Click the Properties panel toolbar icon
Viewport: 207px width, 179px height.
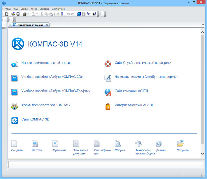pos(62,14)
